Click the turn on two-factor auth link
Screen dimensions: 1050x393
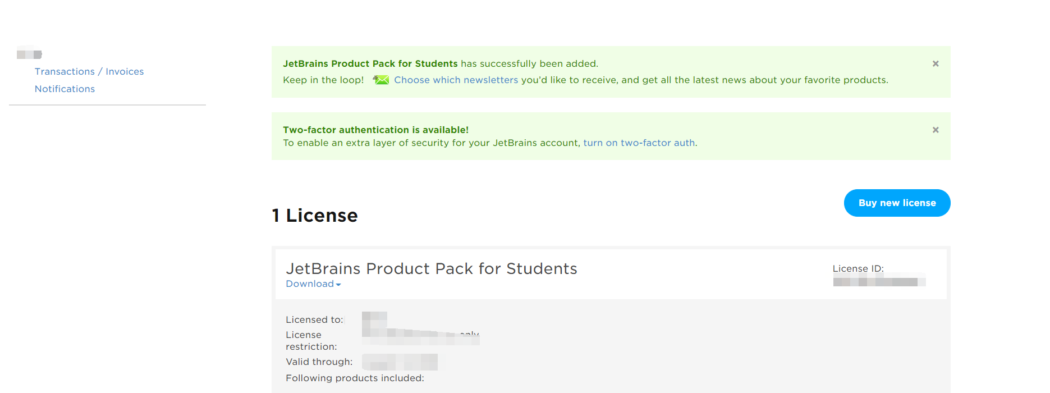click(639, 143)
